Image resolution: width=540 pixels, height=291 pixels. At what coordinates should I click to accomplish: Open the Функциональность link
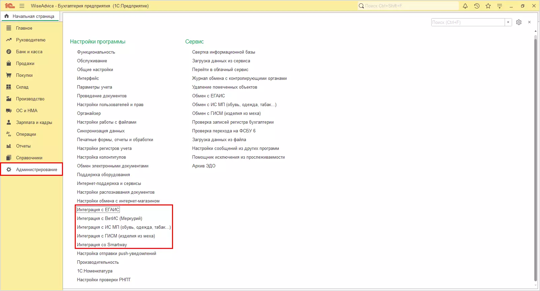(96, 52)
